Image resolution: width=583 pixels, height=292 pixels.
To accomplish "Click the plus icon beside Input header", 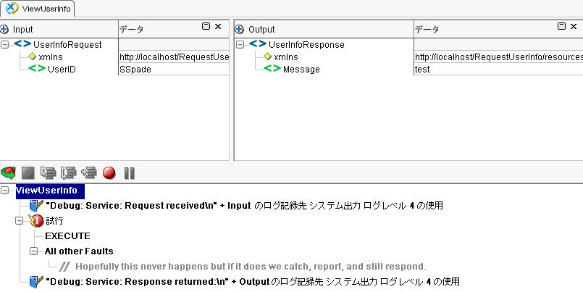I will (4, 29).
